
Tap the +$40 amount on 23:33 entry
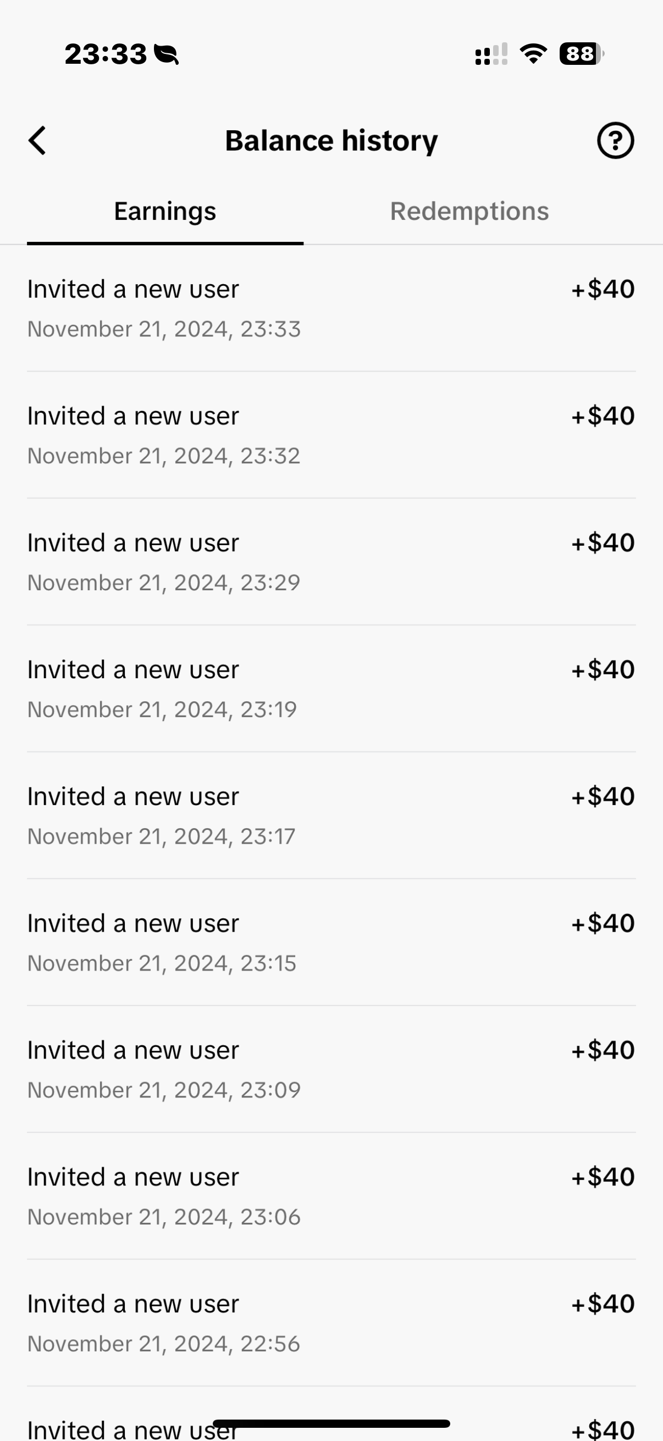(603, 289)
